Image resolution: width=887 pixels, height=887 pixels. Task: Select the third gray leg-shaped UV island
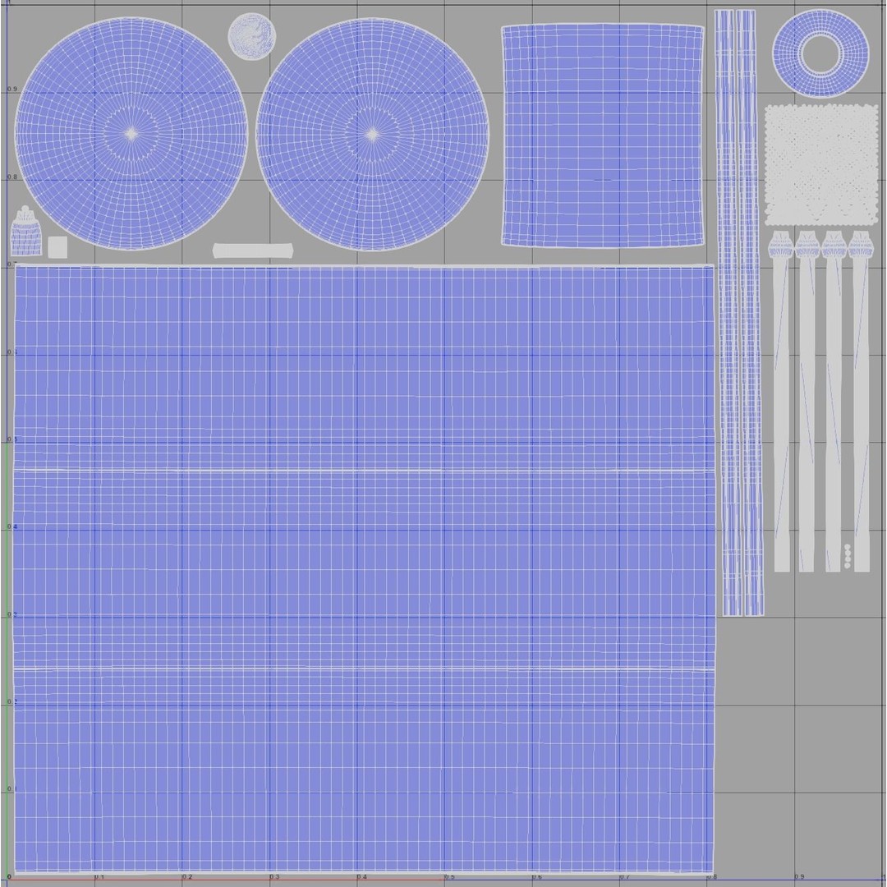834,401
